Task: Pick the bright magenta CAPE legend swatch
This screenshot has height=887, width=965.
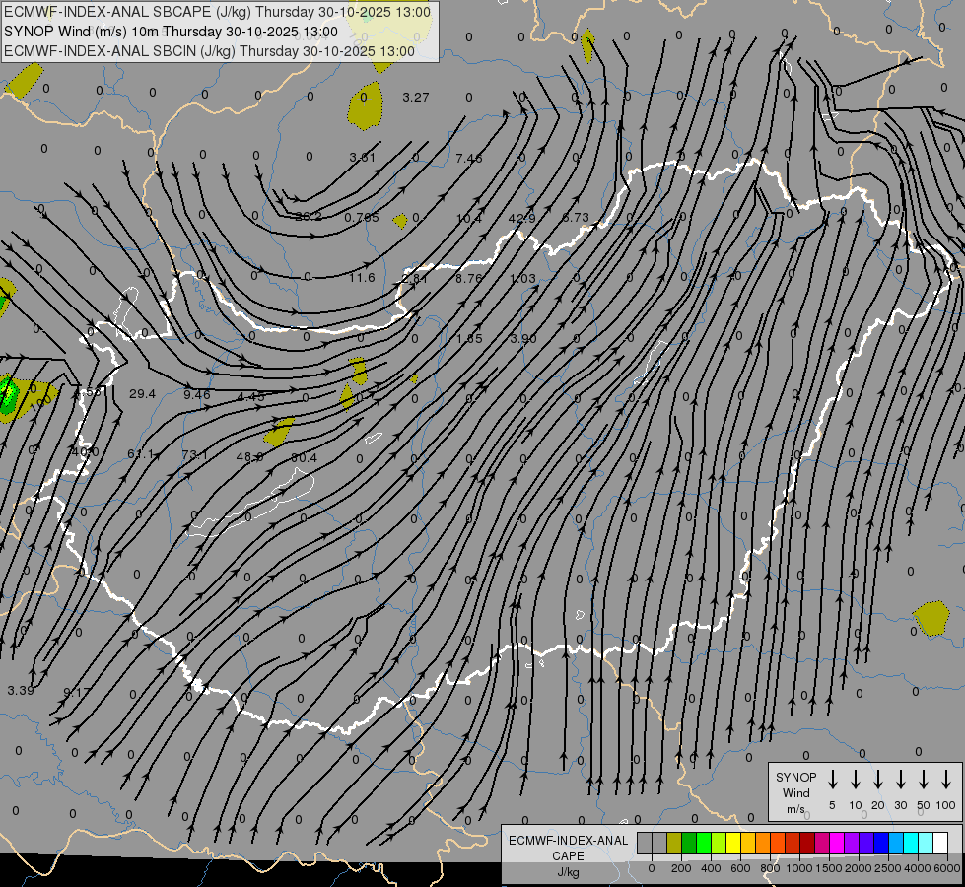Action: click(837, 843)
